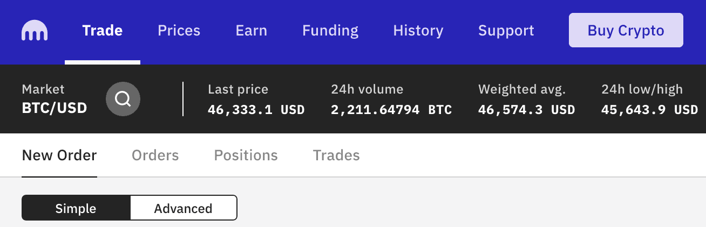This screenshot has width=706, height=227.
Task: Show the Positions tab
Action: coord(246,156)
